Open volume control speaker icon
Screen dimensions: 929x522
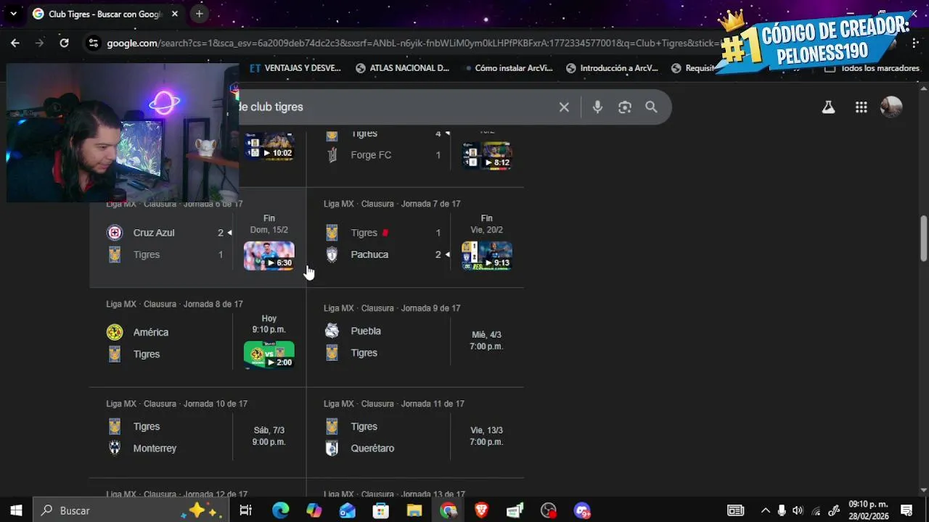798,510
